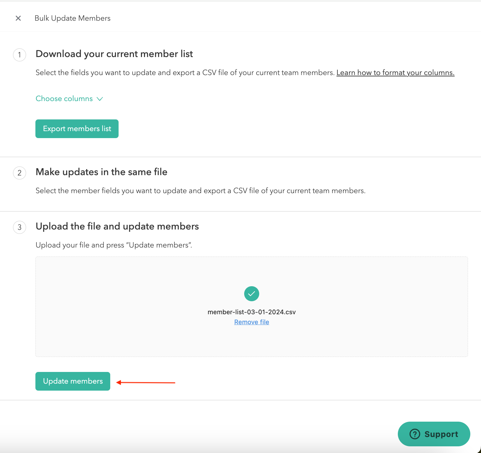The width and height of the screenshot is (481, 453).
Task: Open the column formatting help link
Action: pyautogui.click(x=395, y=73)
